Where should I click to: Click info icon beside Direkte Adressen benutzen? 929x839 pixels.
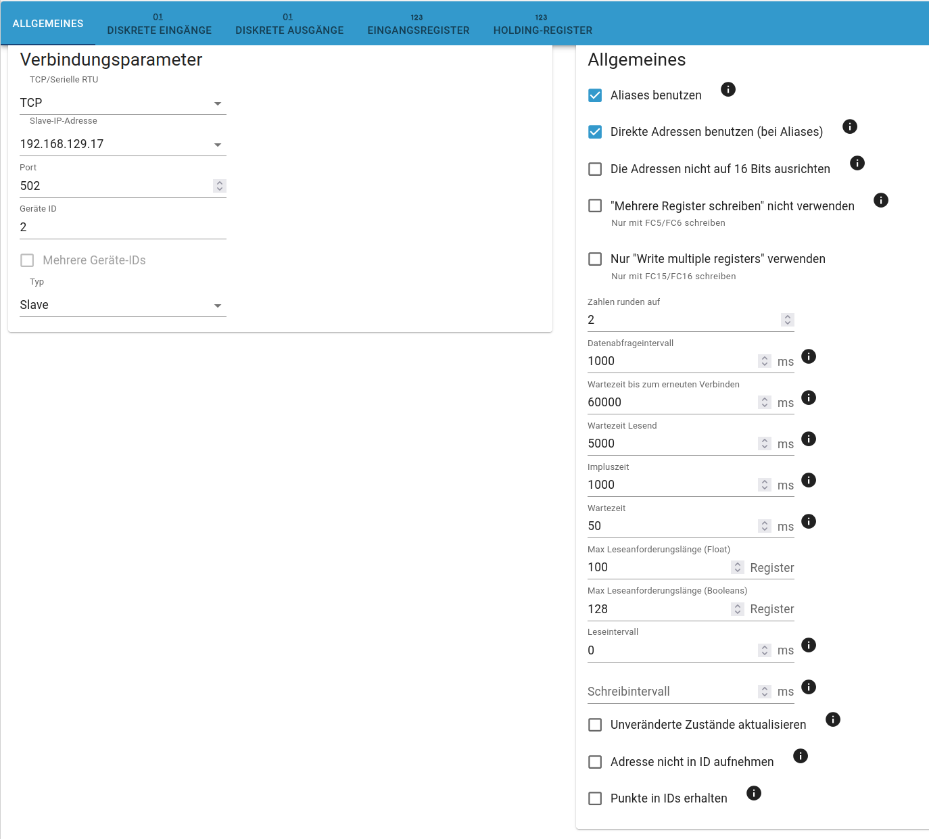coord(849,126)
